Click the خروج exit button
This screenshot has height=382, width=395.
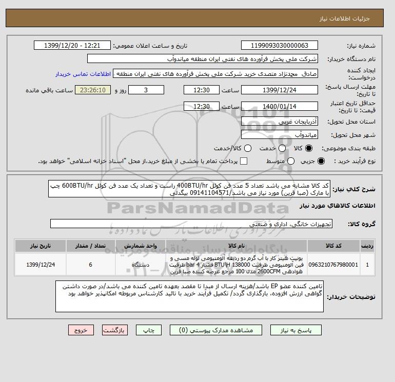pos(81,330)
